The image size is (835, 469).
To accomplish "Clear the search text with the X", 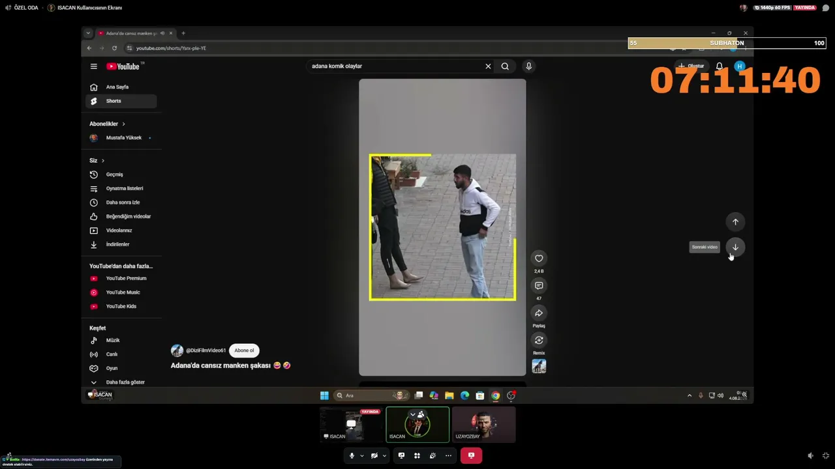I will pos(488,66).
